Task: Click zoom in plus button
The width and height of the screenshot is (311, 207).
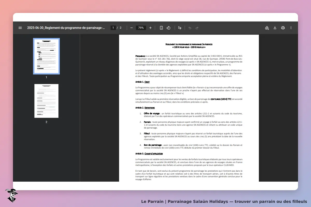Action: pos(150,28)
